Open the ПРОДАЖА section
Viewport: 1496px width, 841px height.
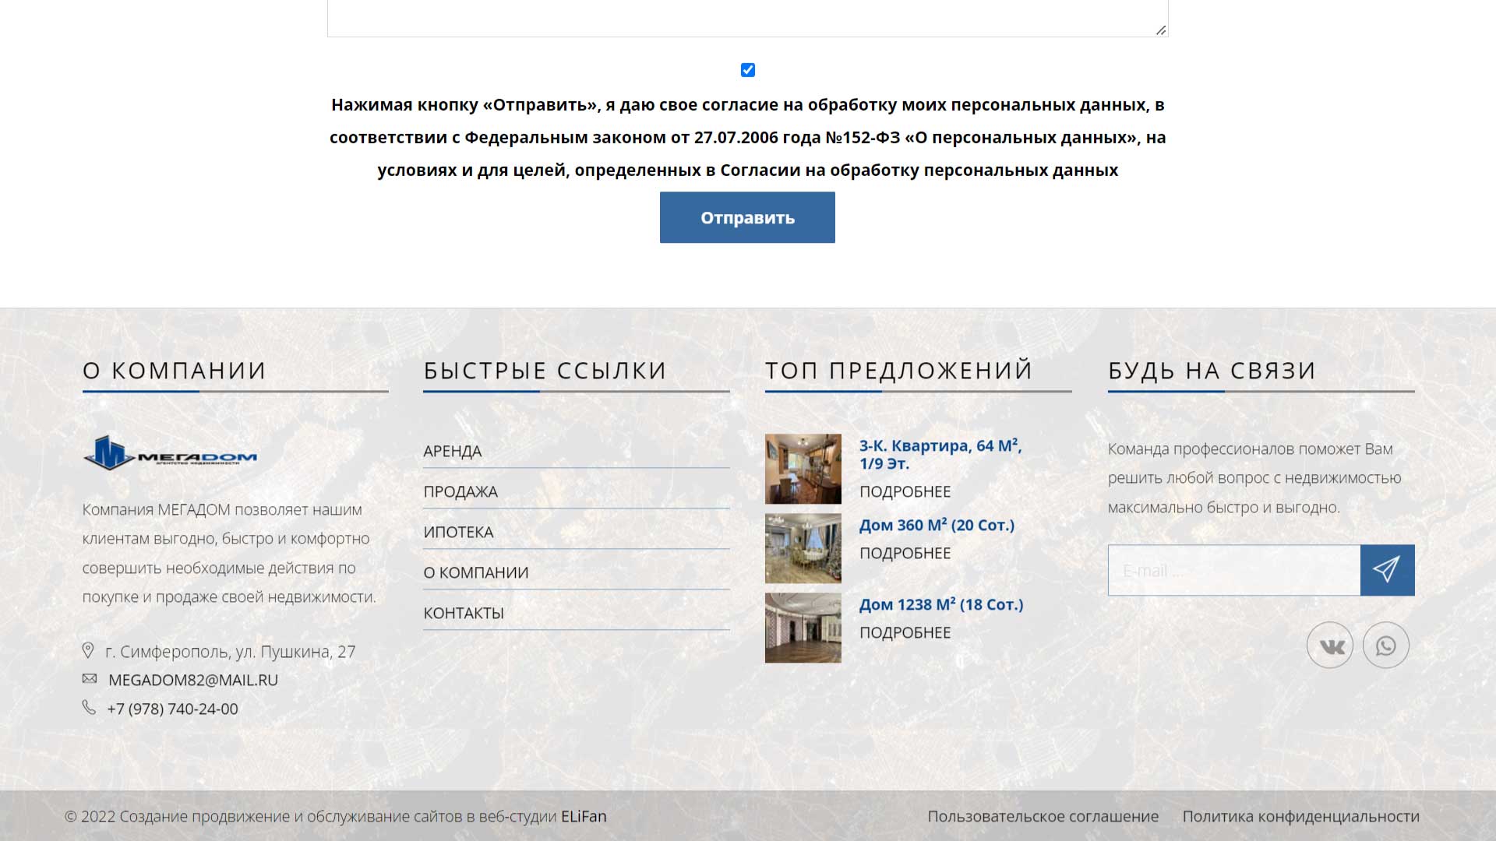click(460, 491)
